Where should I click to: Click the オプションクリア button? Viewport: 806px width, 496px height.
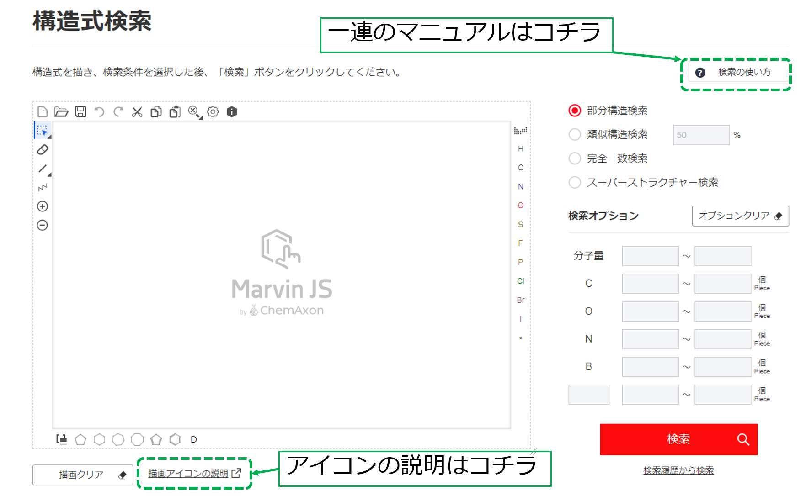click(x=741, y=216)
